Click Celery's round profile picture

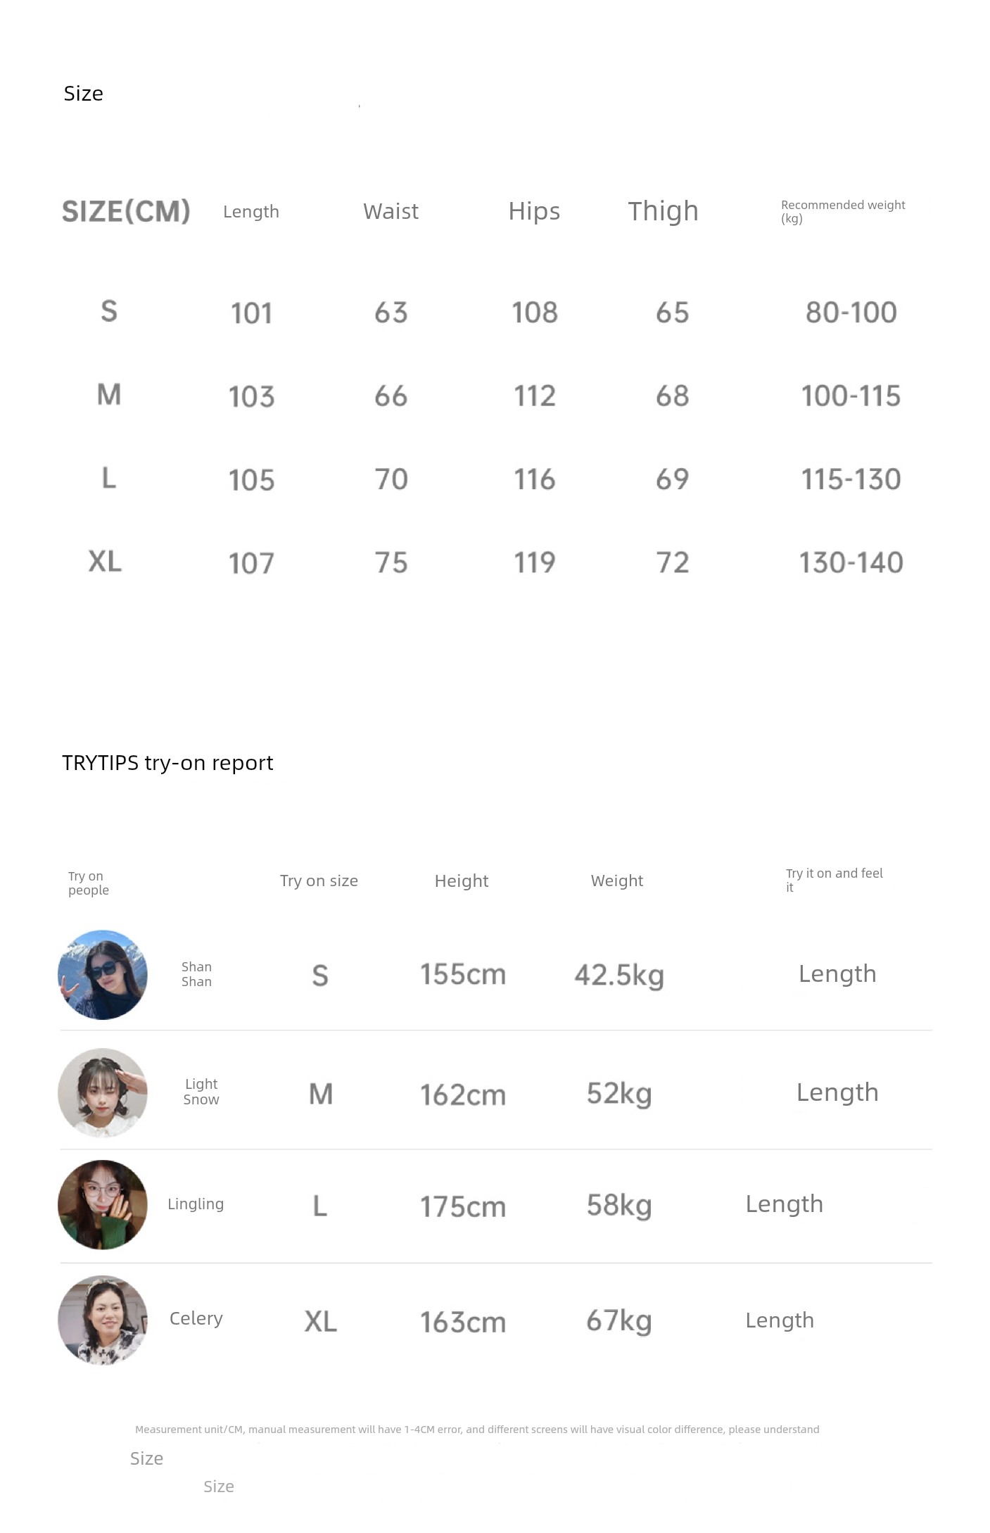coord(103,1320)
